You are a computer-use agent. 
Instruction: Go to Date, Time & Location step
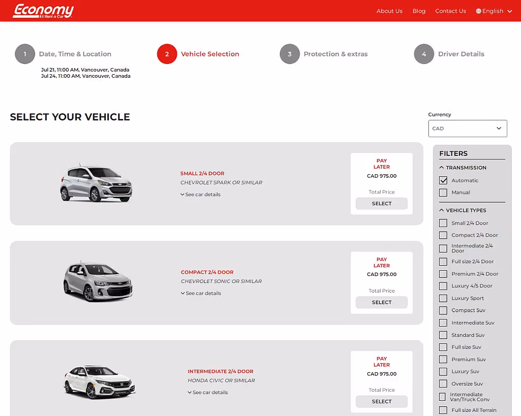click(75, 54)
